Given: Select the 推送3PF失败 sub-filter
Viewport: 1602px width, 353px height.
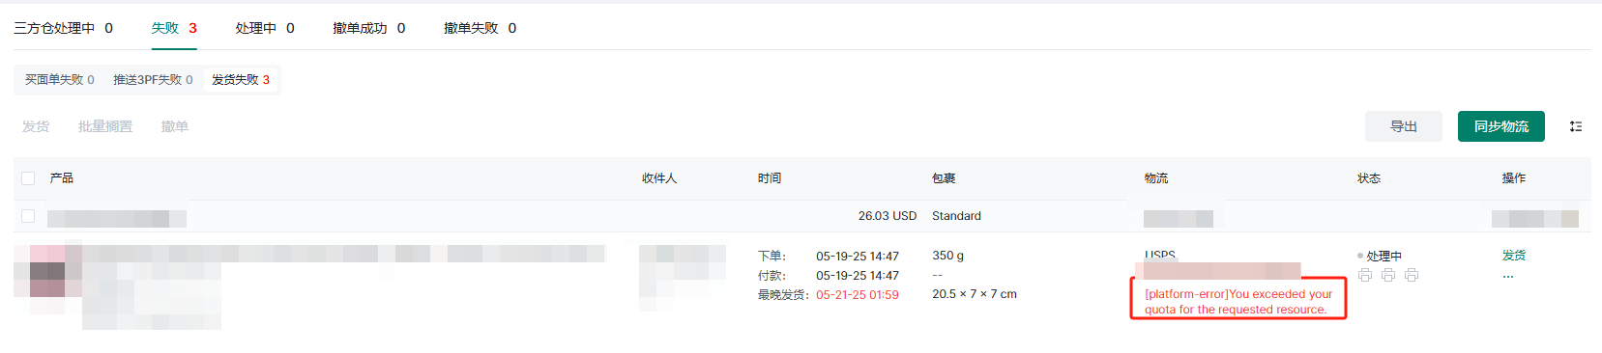Looking at the screenshot, I should coord(153,80).
